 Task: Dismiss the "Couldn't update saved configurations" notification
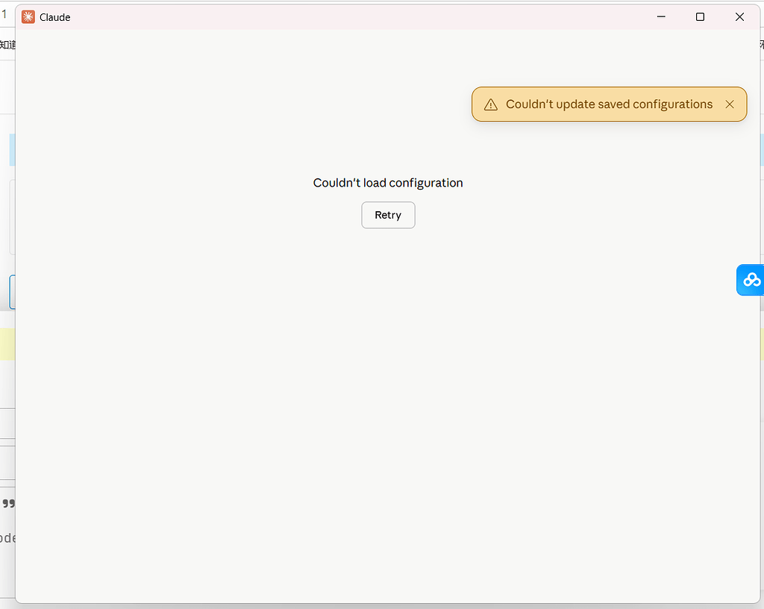point(730,104)
